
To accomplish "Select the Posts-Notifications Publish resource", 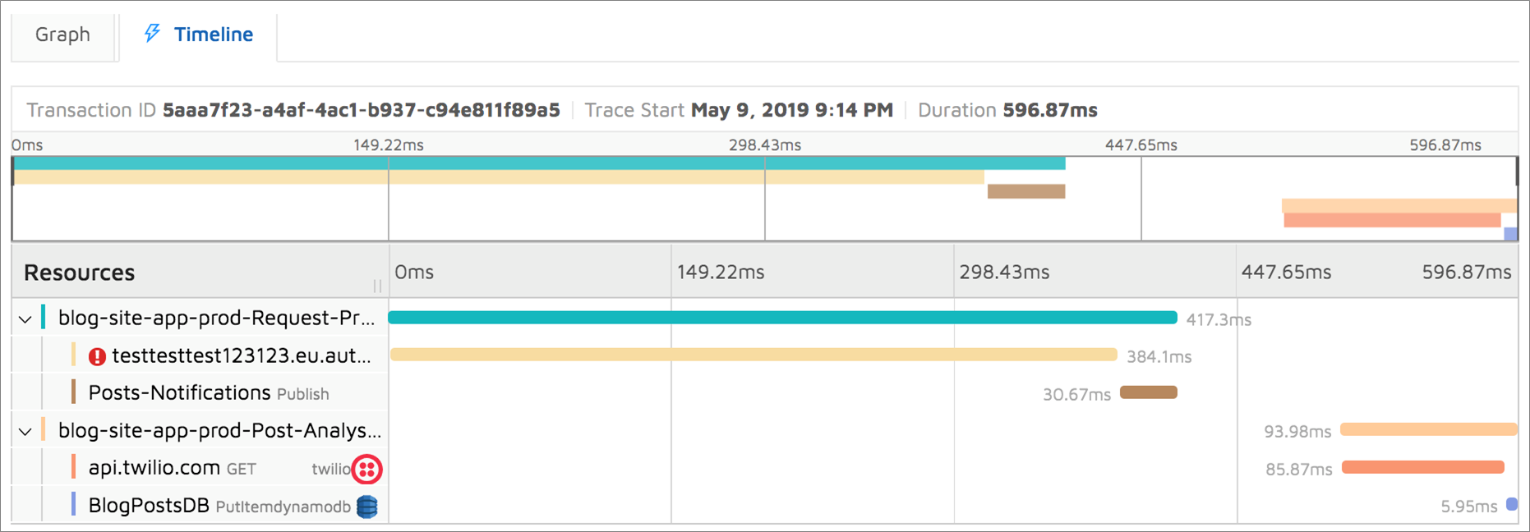I will [209, 392].
